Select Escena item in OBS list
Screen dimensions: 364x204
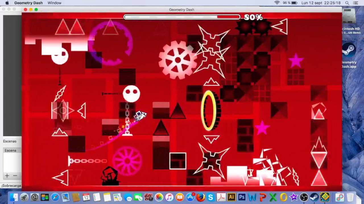[10, 150]
